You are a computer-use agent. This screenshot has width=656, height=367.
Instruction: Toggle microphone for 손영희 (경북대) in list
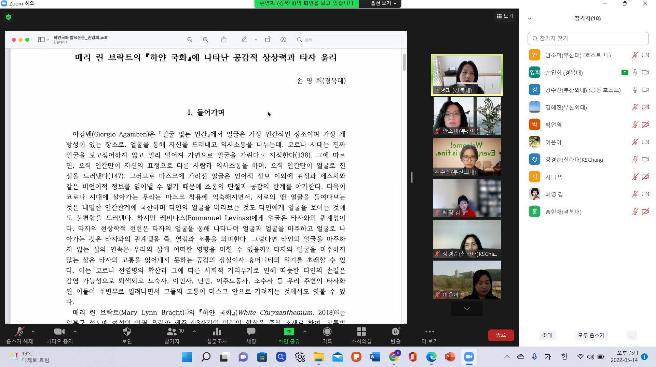[x=635, y=73]
